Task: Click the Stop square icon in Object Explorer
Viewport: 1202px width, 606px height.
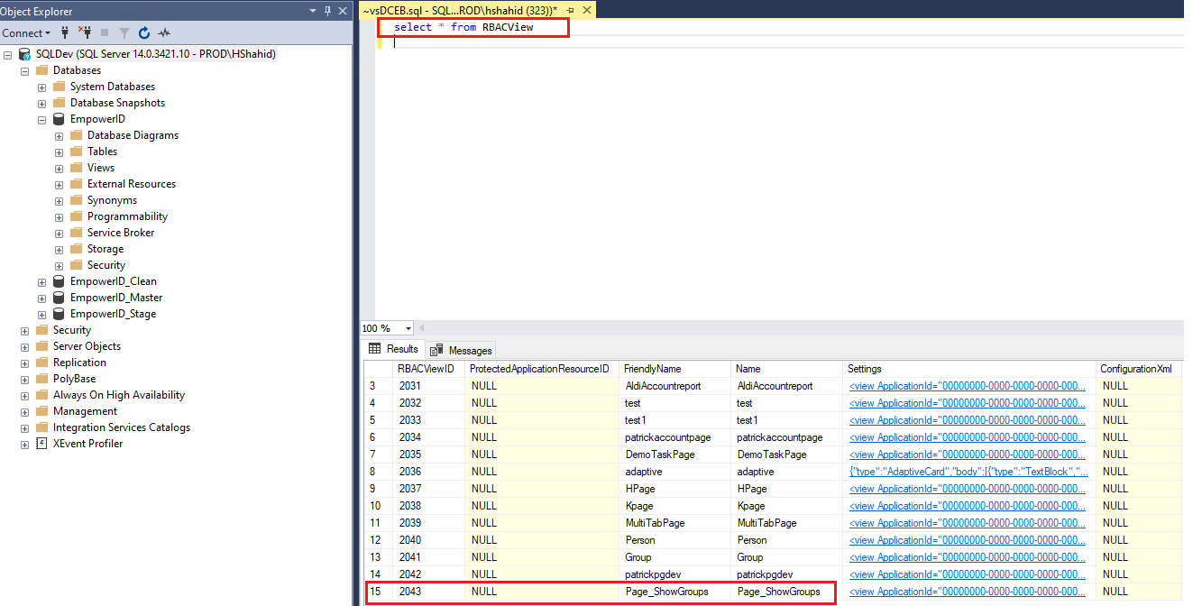Action: click(x=105, y=32)
